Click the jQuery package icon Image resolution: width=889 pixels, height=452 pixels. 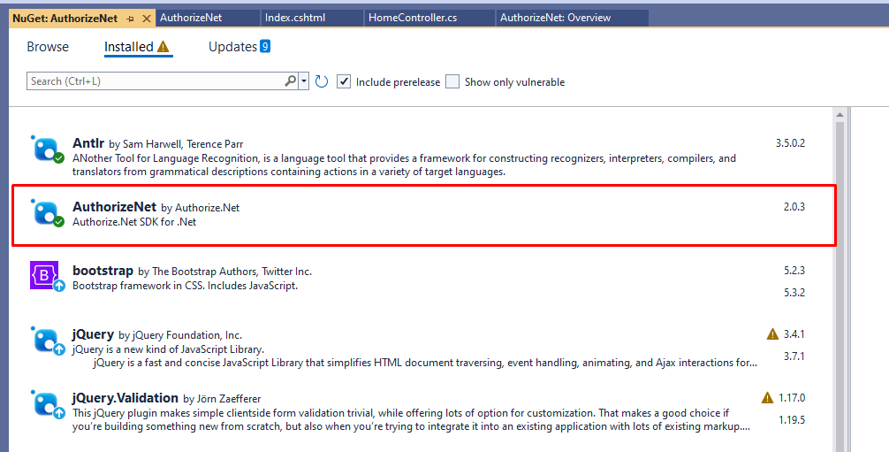pyautogui.click(x=47, y=341)
